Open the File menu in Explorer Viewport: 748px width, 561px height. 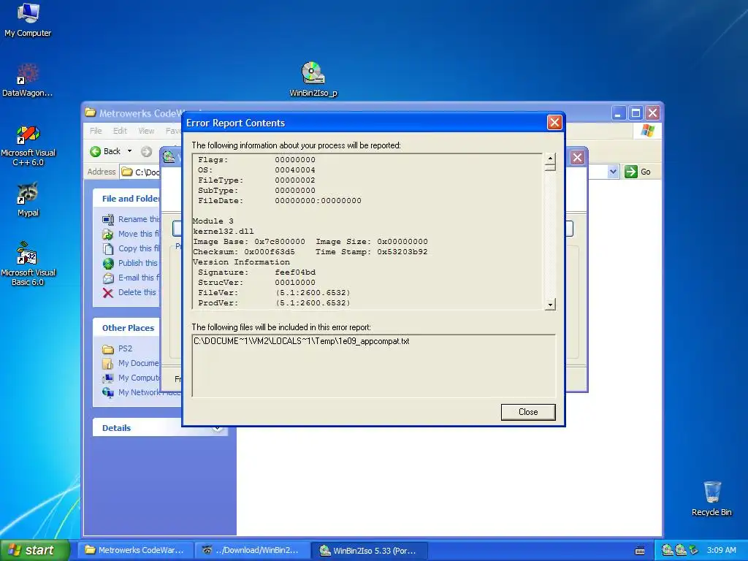click(x=96, y=131)
